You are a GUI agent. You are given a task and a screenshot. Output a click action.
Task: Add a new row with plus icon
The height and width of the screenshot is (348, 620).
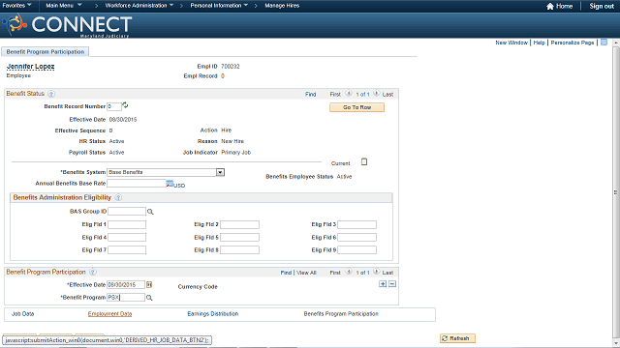(383, 284)
